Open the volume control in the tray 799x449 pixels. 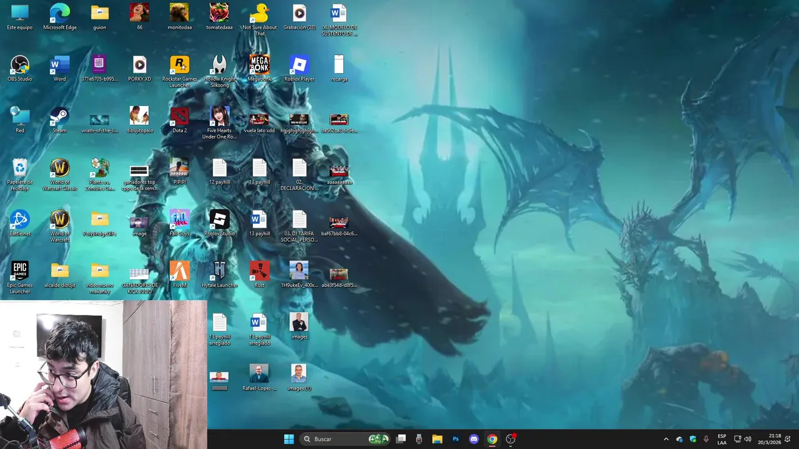[x=748, y=439]
